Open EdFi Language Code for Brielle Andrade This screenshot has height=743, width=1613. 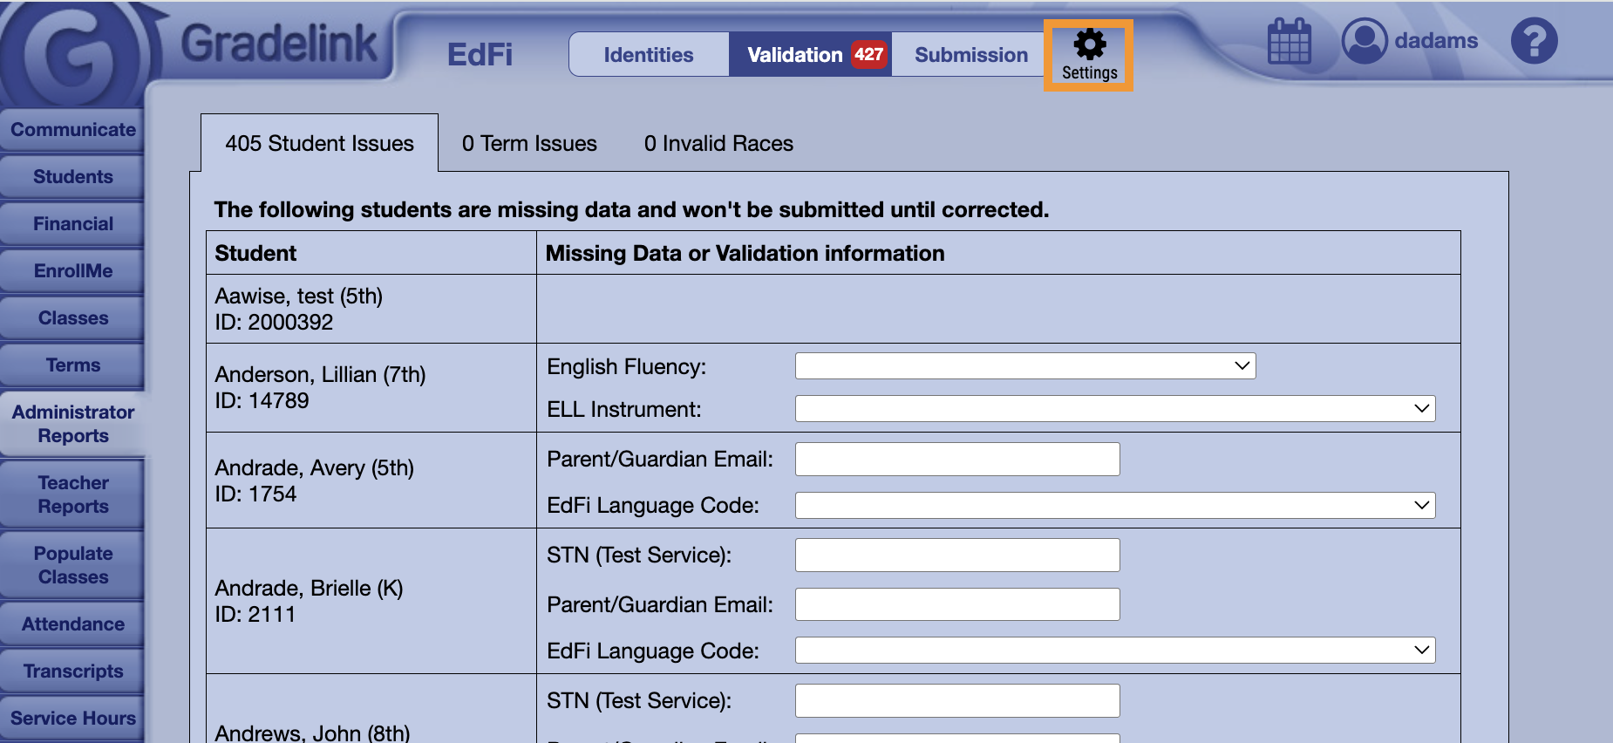[x=1114, y=651]
